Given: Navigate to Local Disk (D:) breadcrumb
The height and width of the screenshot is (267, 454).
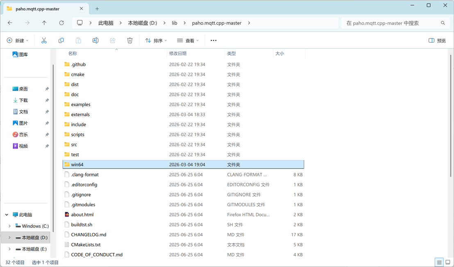Looking at the screenshot, I should point(143,23).
